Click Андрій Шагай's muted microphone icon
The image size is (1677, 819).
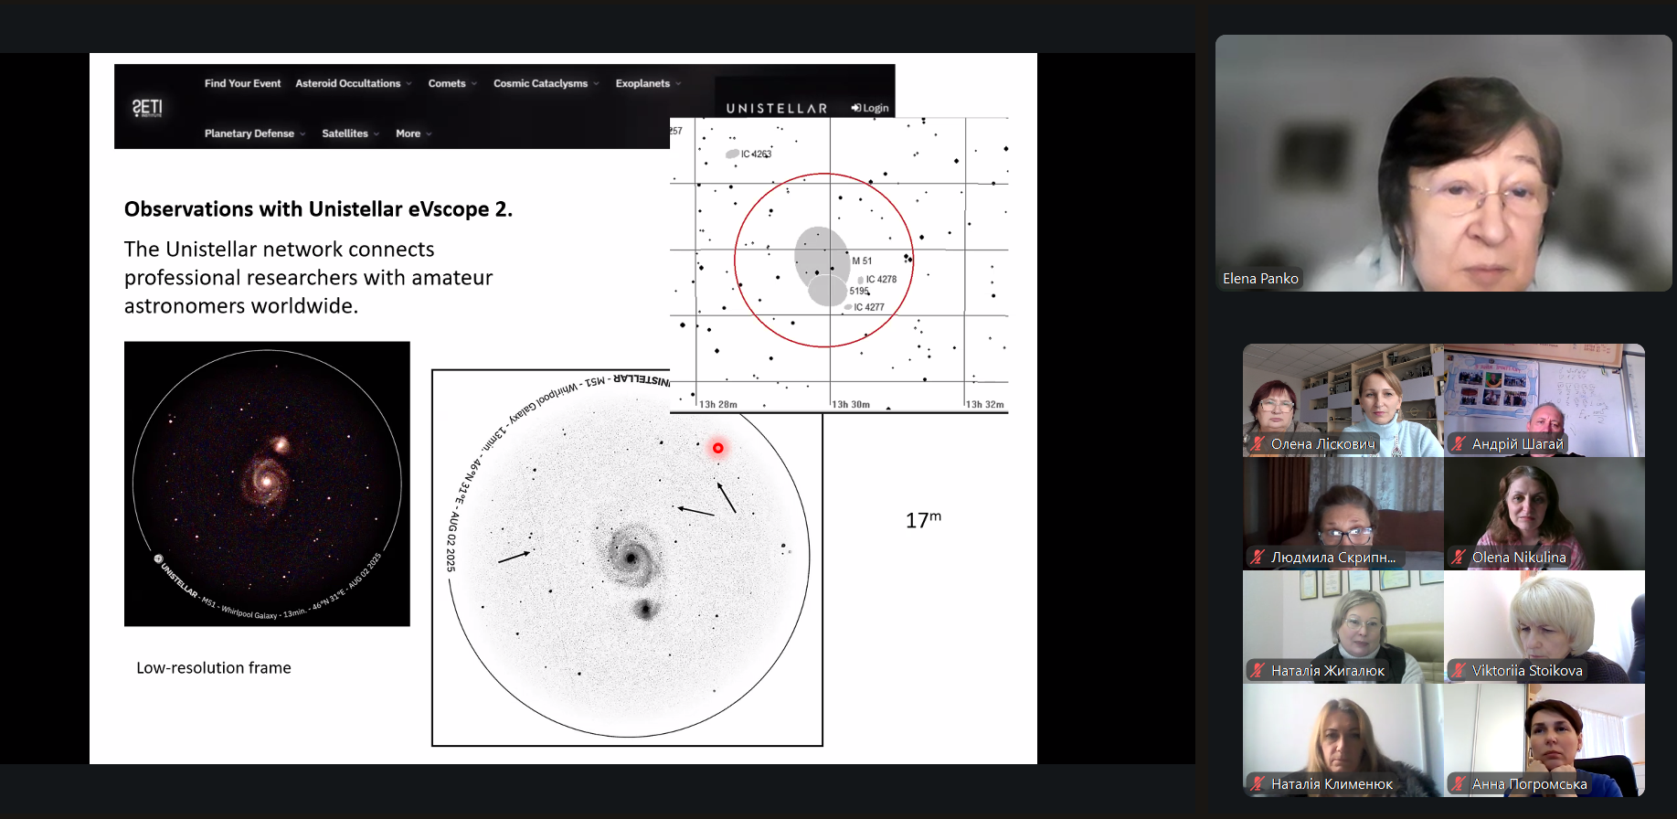1459,444
